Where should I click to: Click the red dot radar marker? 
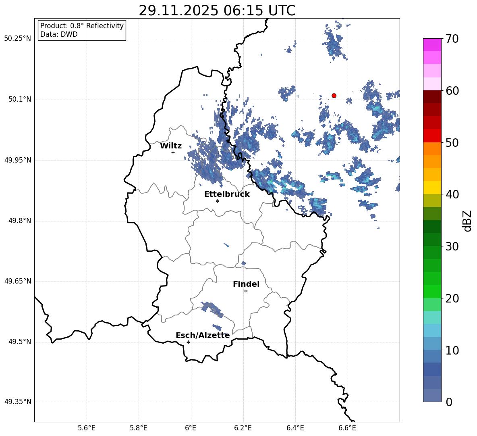pyautogui.click(x=334, y=96)
